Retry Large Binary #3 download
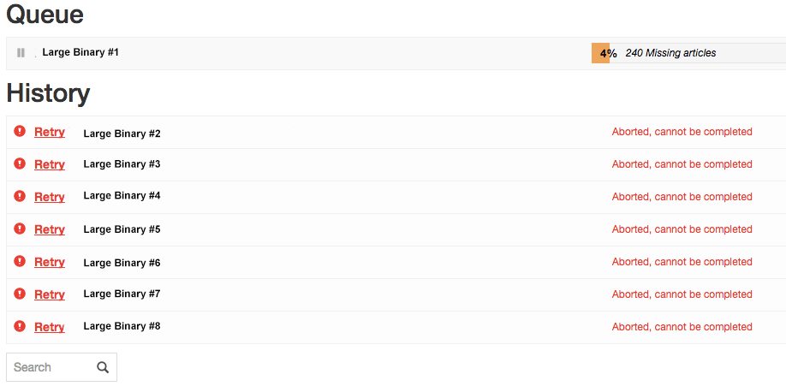The image size is (786, 392). [49, 165]
